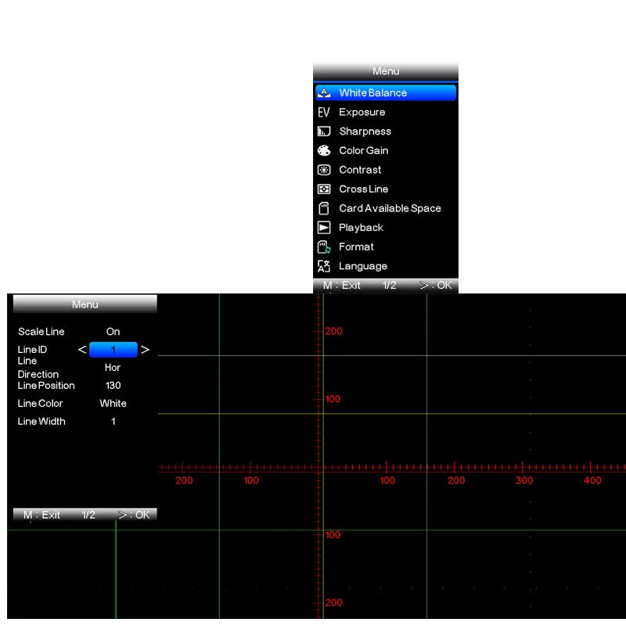
Task: Click the Card Available Space card icon
Action: click(x=324, y=208)
